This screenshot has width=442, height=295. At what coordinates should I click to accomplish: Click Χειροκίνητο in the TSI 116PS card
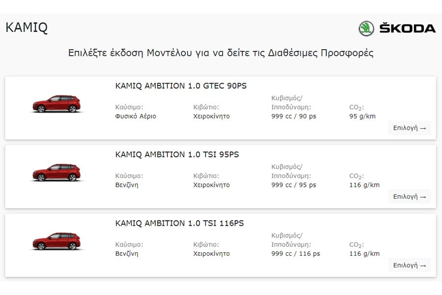tap(212, 254)
